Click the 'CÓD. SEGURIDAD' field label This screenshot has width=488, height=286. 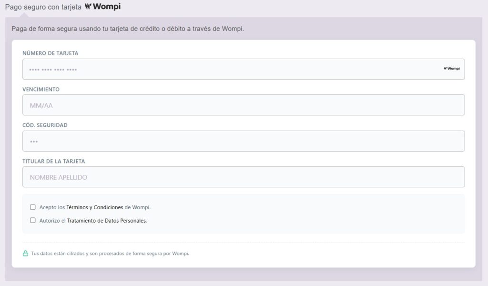coord(45,125)
